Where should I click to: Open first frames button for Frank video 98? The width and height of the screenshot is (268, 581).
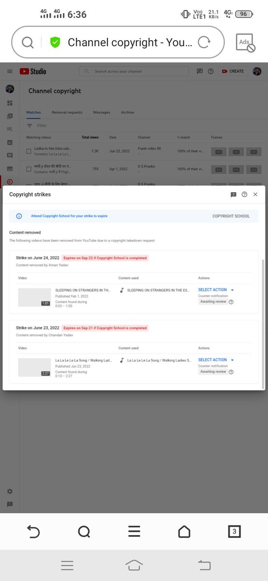(219, 152)
